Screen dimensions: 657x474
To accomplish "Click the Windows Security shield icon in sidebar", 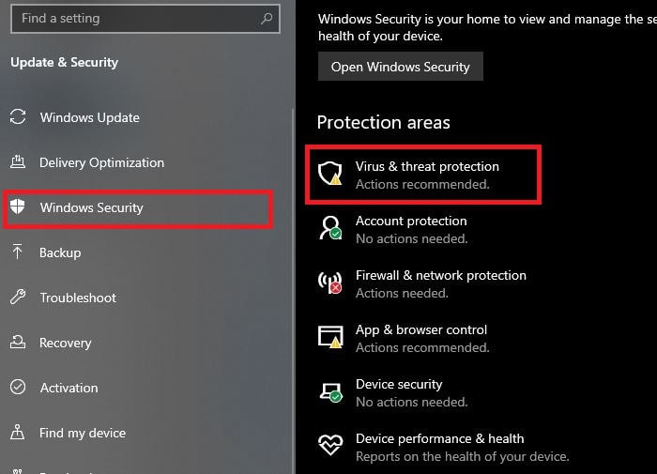I will 18,207.
